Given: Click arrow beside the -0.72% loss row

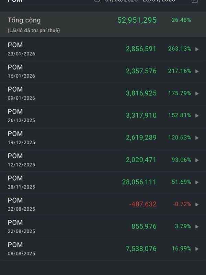Looking at the screenshot, I should pyautogui.click(x=197, y=205).
